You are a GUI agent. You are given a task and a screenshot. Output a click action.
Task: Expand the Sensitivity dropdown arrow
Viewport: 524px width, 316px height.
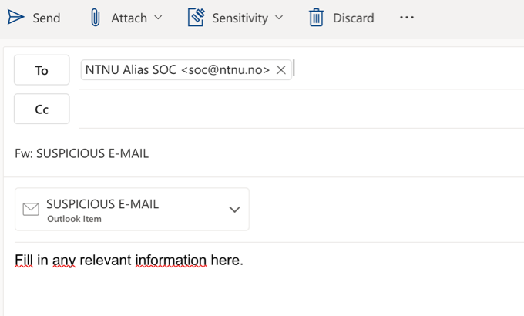279,18
